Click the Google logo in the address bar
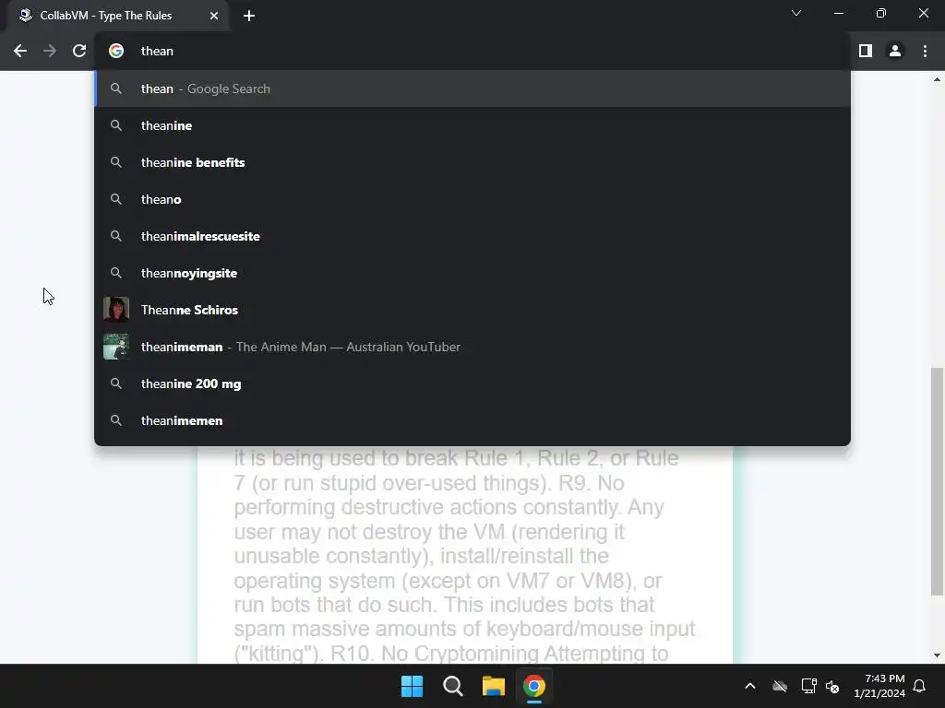945x708 pixels. [x=116, y=52]
